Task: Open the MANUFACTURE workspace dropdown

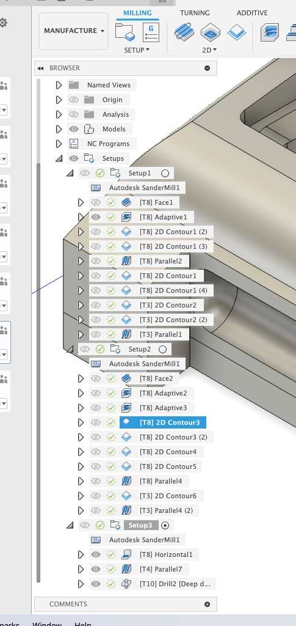Action: coord(74,31)
